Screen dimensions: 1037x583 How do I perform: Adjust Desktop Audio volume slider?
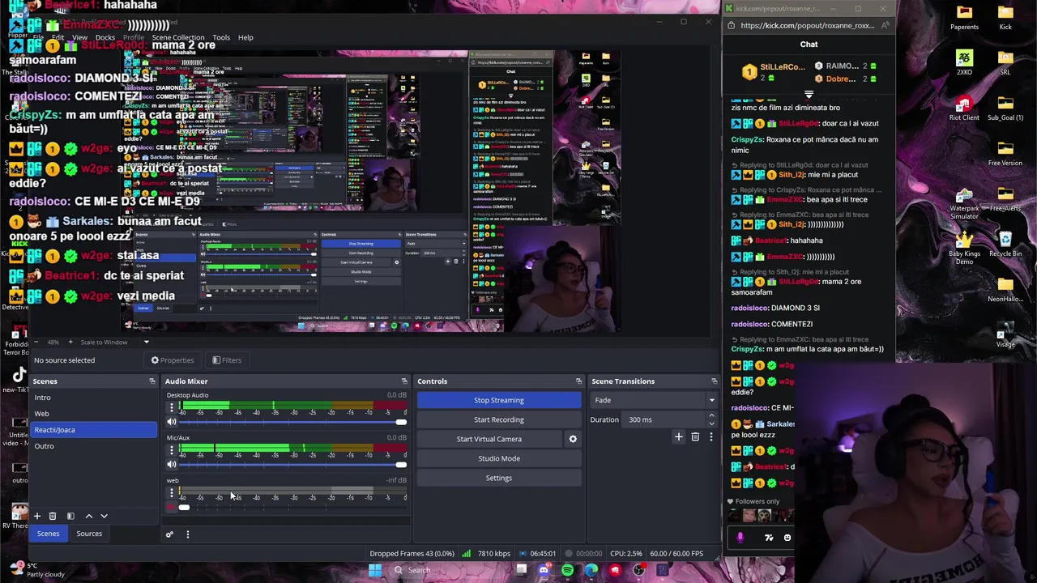tap(292, 423)
